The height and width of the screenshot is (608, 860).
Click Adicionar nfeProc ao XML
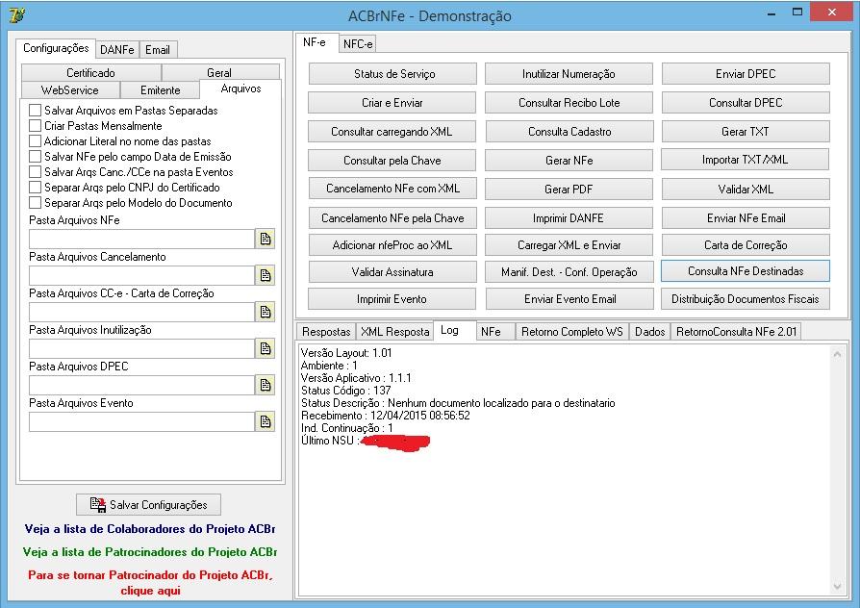click(x=392, y=245)
